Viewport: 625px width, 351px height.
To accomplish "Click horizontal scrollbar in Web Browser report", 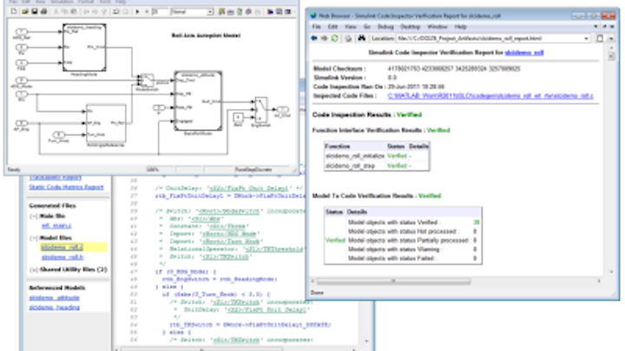I will (393, 282).
